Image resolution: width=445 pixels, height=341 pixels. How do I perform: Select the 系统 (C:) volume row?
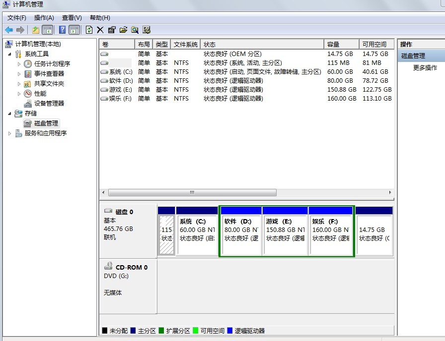(246, 72)
